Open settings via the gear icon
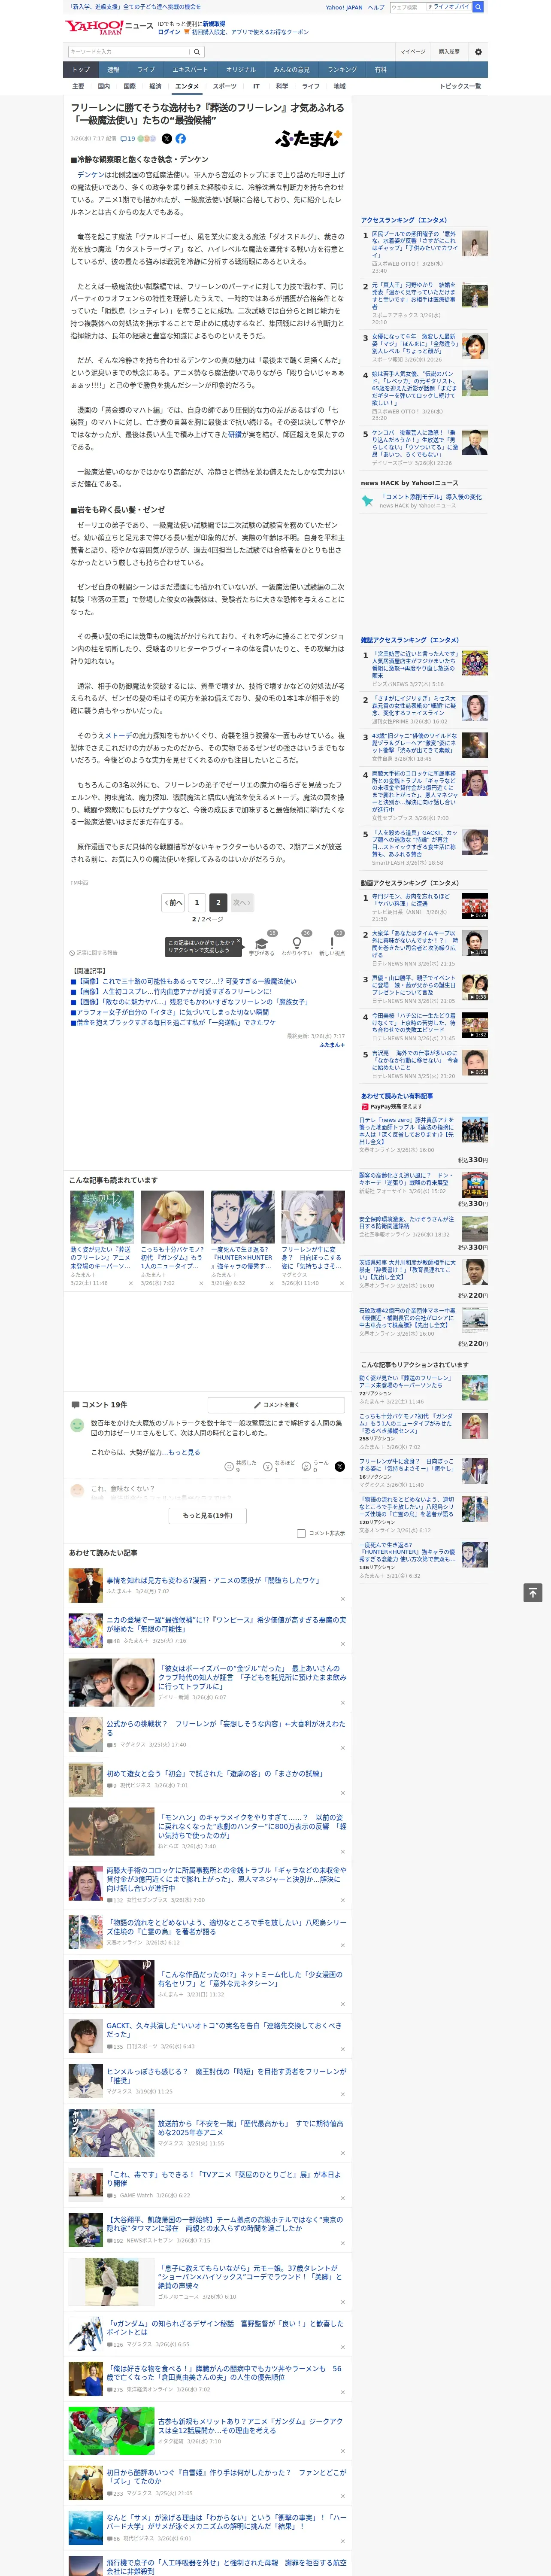551x2576 pixels. click(478, 52)
